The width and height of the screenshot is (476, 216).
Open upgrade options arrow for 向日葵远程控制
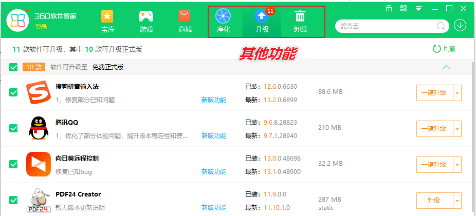(457, 165)
